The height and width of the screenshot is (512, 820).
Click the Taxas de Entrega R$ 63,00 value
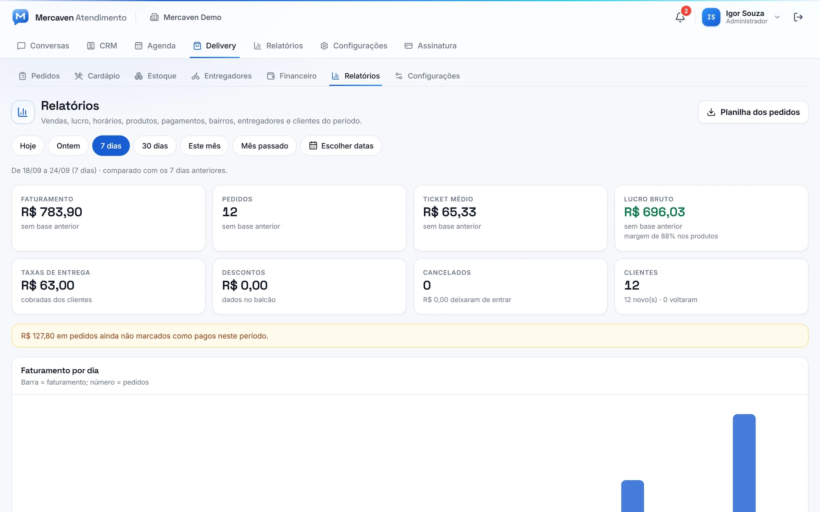click(48, 285)
